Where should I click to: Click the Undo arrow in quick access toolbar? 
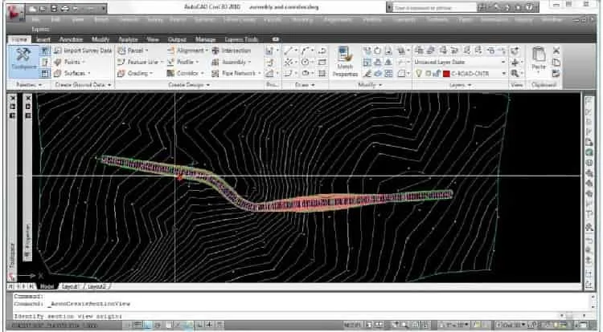point(76,8)
